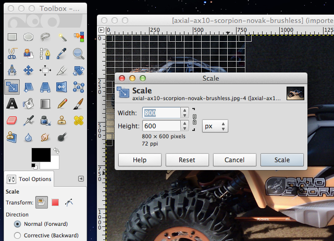Screen dimensions: 334x241
Task: Click the Reset button
Action: point(187,160)
